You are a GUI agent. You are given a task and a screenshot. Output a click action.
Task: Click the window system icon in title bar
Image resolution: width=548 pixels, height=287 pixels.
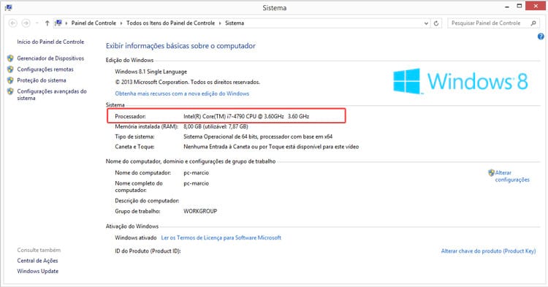point(8,7)
